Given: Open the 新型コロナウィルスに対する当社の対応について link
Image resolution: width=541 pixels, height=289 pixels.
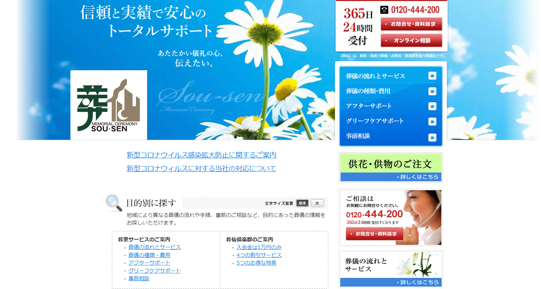Looking at the screenshot, I should (201, 169).
